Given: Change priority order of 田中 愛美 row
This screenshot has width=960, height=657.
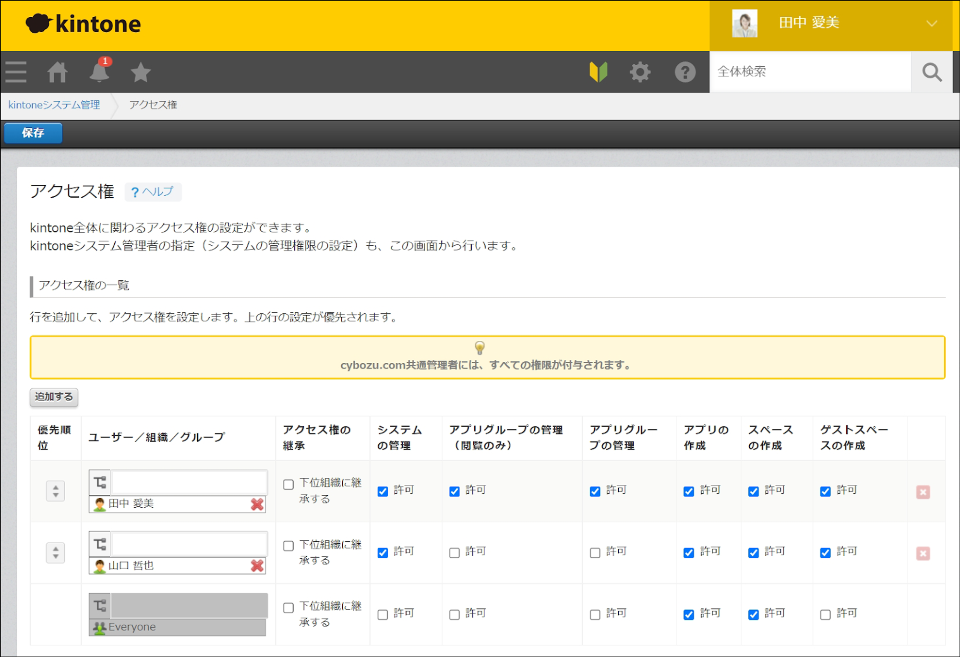Looking at the screenshot, I should [x=56, y=491].
